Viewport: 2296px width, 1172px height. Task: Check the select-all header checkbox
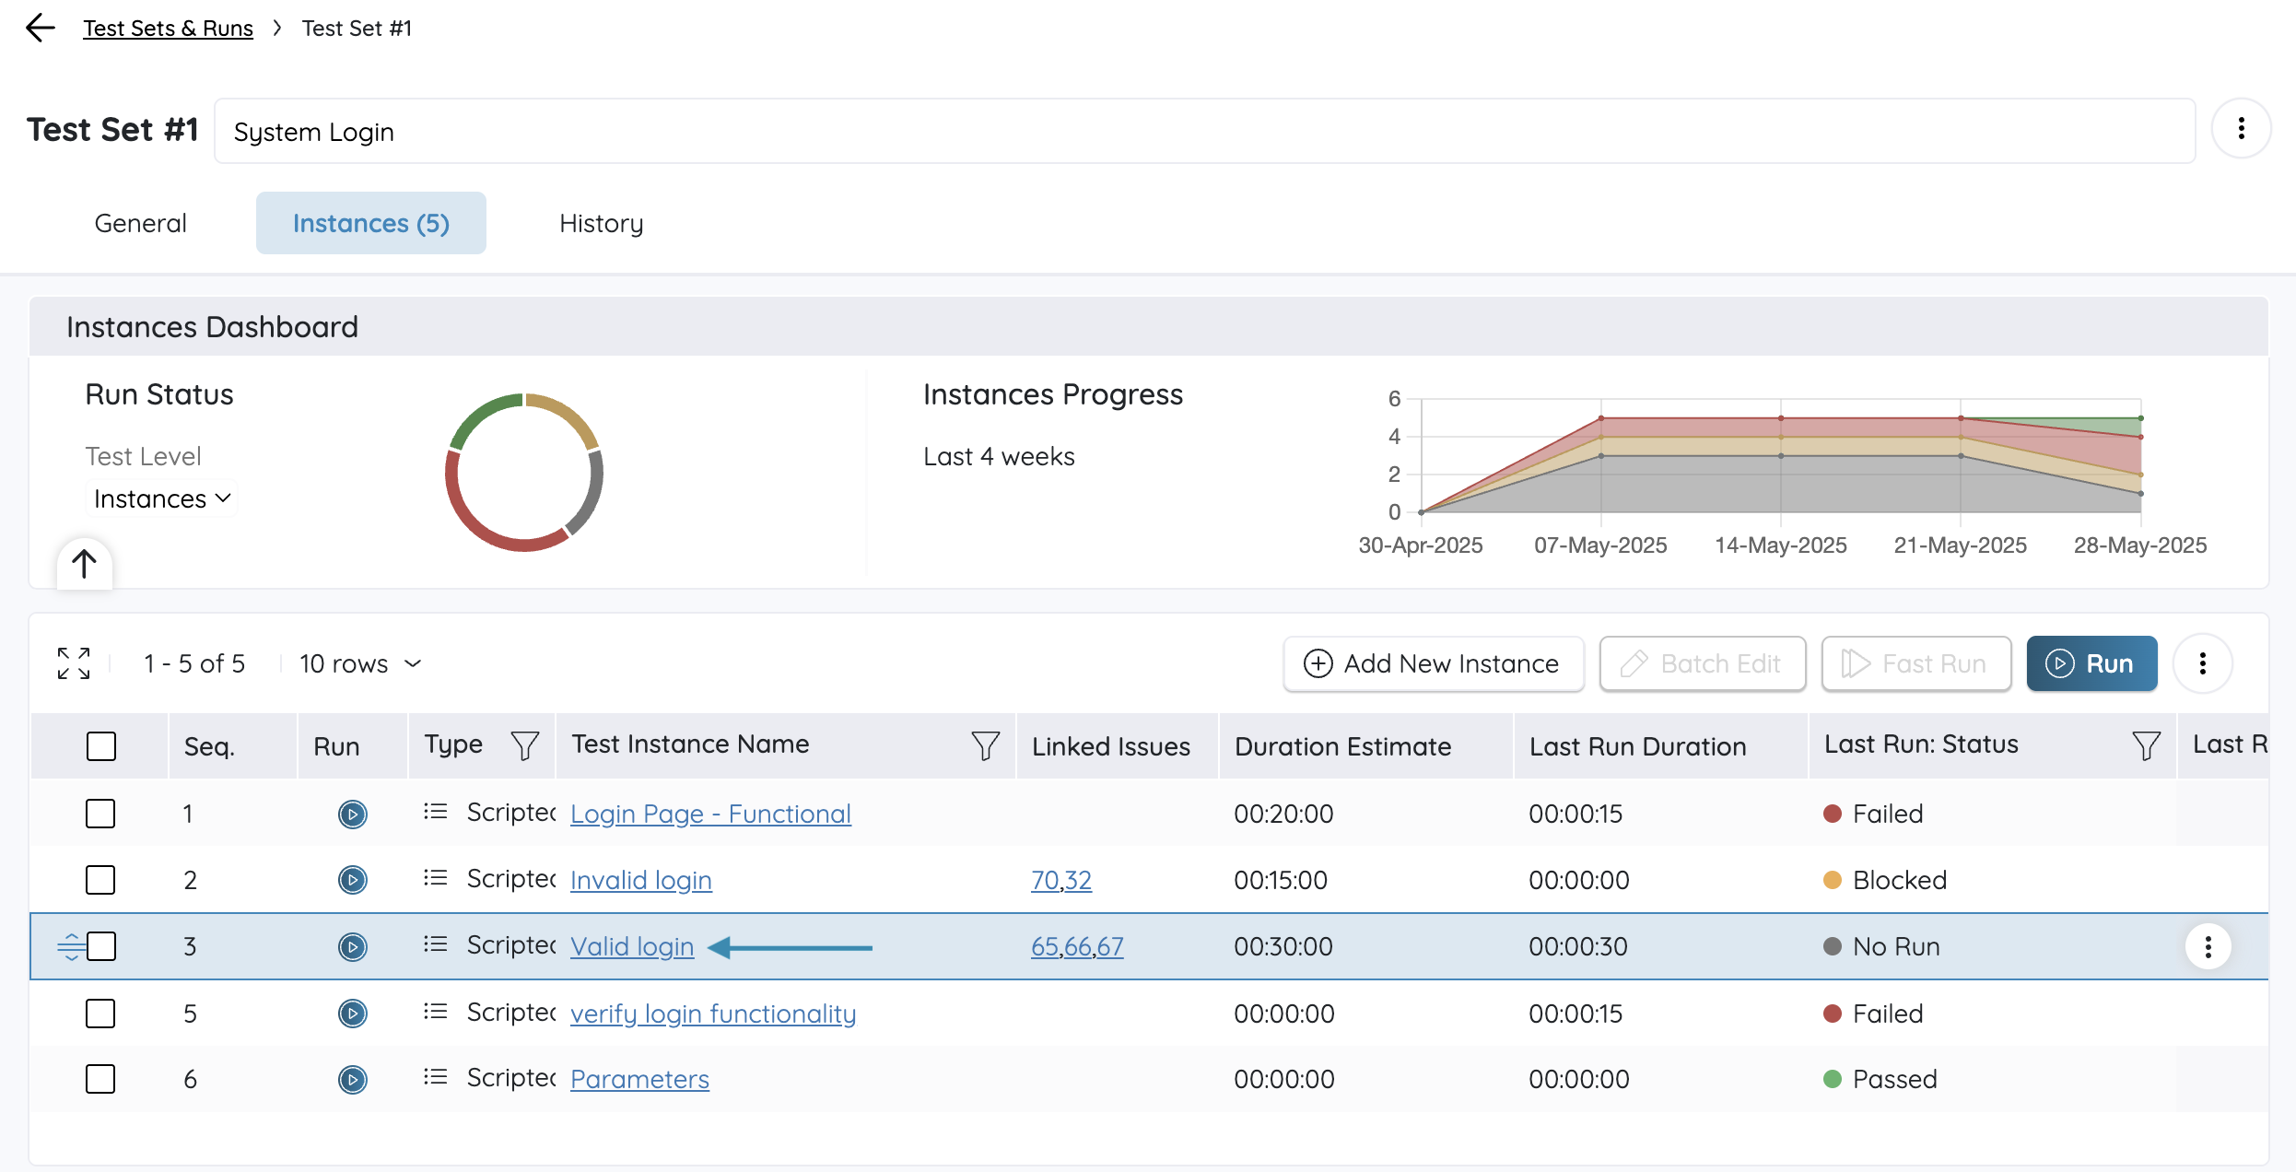pyautogui.click(x=101, y=746)
